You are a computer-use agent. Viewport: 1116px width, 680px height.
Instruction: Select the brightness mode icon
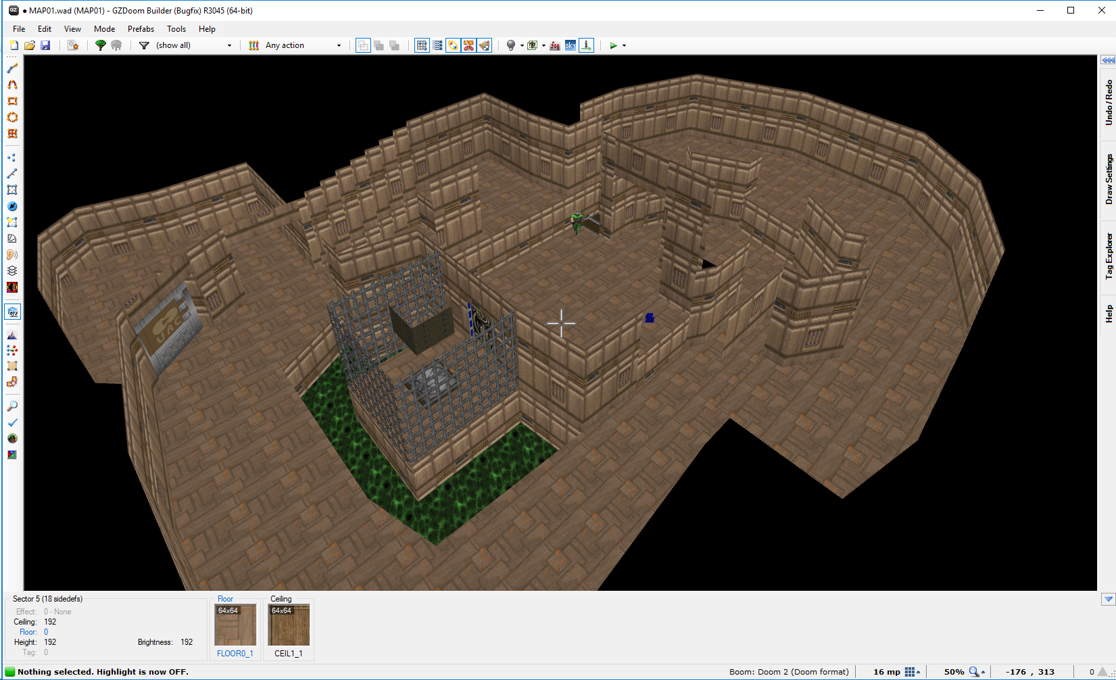(12, 239)
